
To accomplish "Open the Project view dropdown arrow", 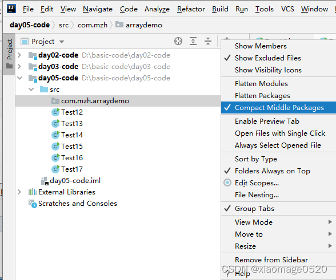I will click(x=62, y=42).
